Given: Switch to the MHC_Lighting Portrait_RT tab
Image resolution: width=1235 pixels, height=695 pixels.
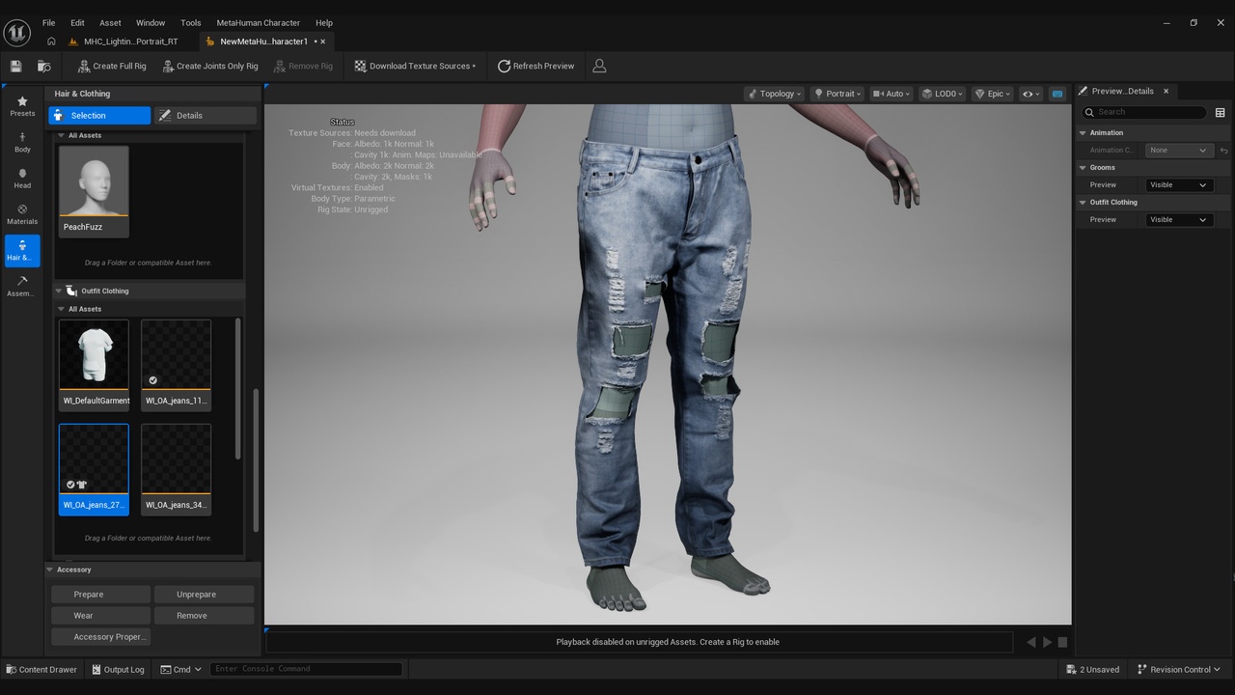Looking at the screenshot, I should click(130, 42).
